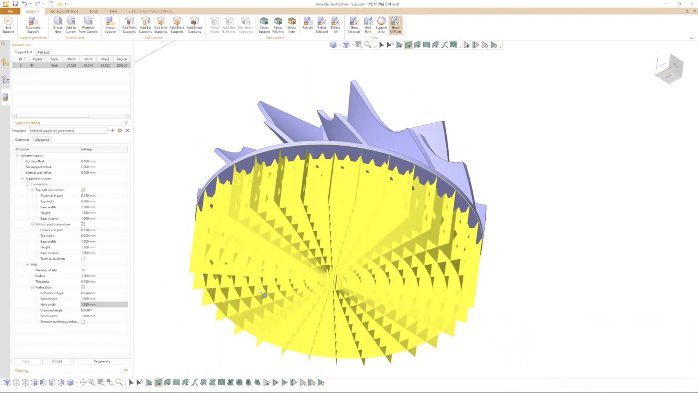The image size is (698, 393).
Task: Toggle visibility of the Web support row
Action: point(31,65)
